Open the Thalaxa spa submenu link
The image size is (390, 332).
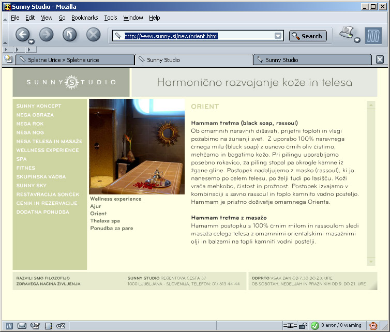tap(105, 221)
